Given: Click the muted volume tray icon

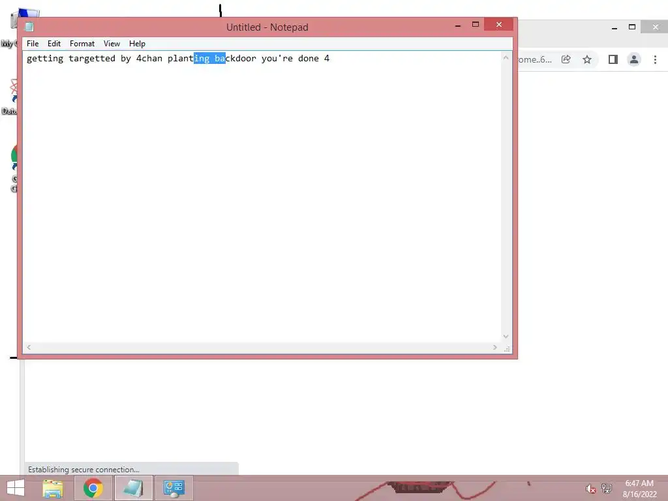Looking at the screenshot, I should click(x=590, y=489).
